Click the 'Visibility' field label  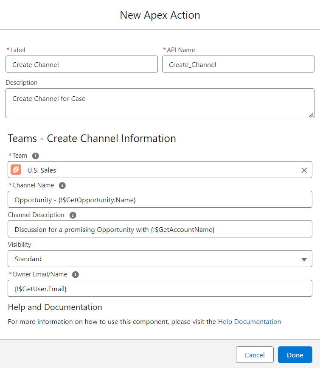[20, 245]
